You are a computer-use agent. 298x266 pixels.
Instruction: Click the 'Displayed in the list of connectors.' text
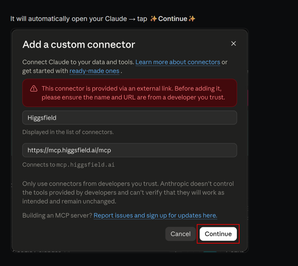click(68, 132)
